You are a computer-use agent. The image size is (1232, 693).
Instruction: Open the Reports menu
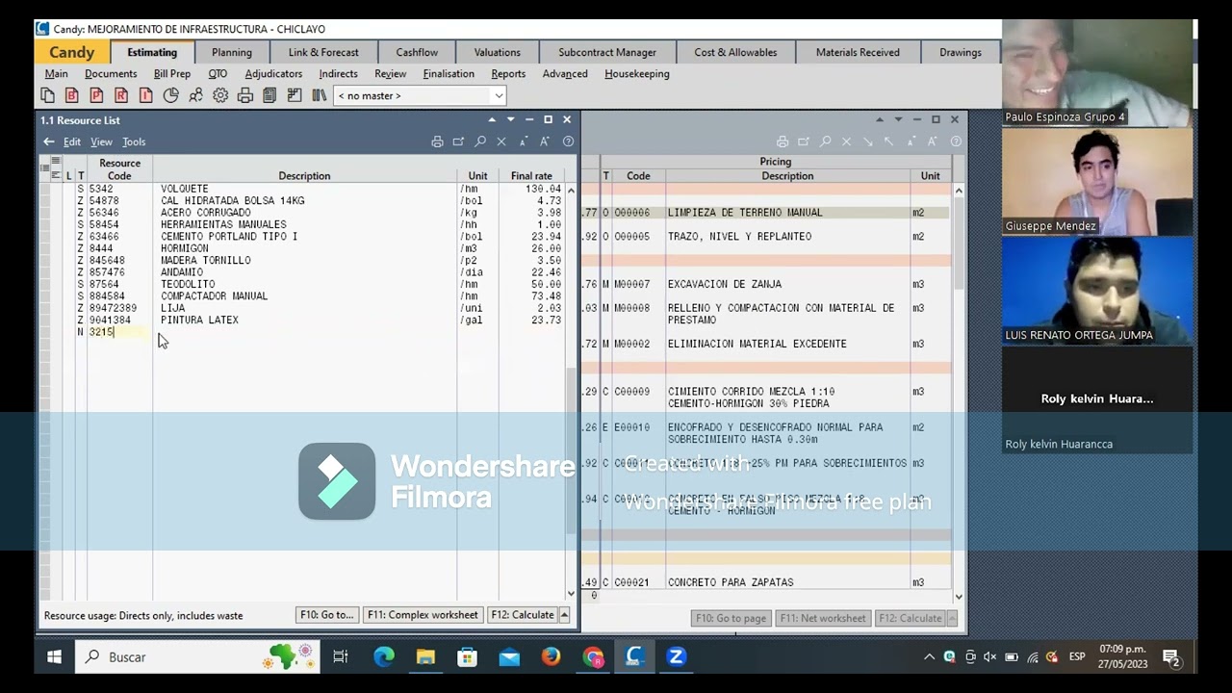point(508,73)
